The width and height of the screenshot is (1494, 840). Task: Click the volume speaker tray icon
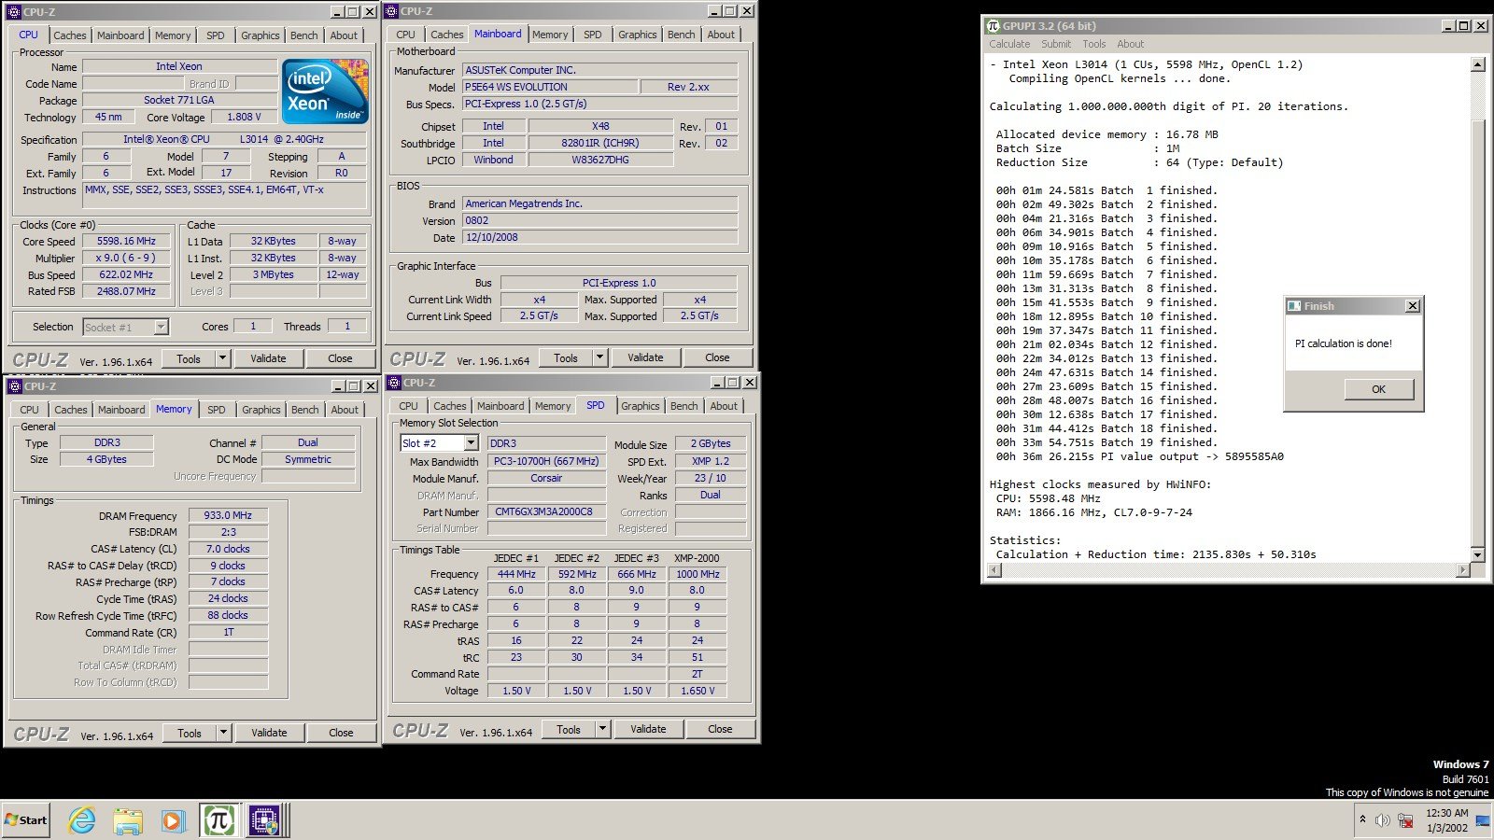coord(1383,820)
